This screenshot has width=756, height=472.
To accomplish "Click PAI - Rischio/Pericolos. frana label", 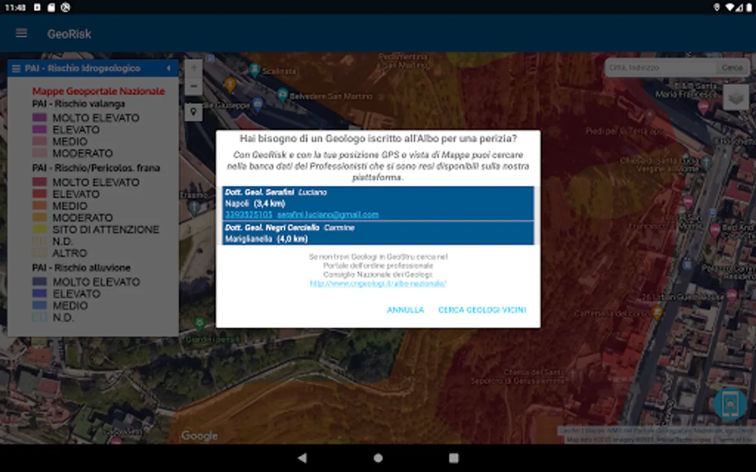I will [x=96, y=168].
